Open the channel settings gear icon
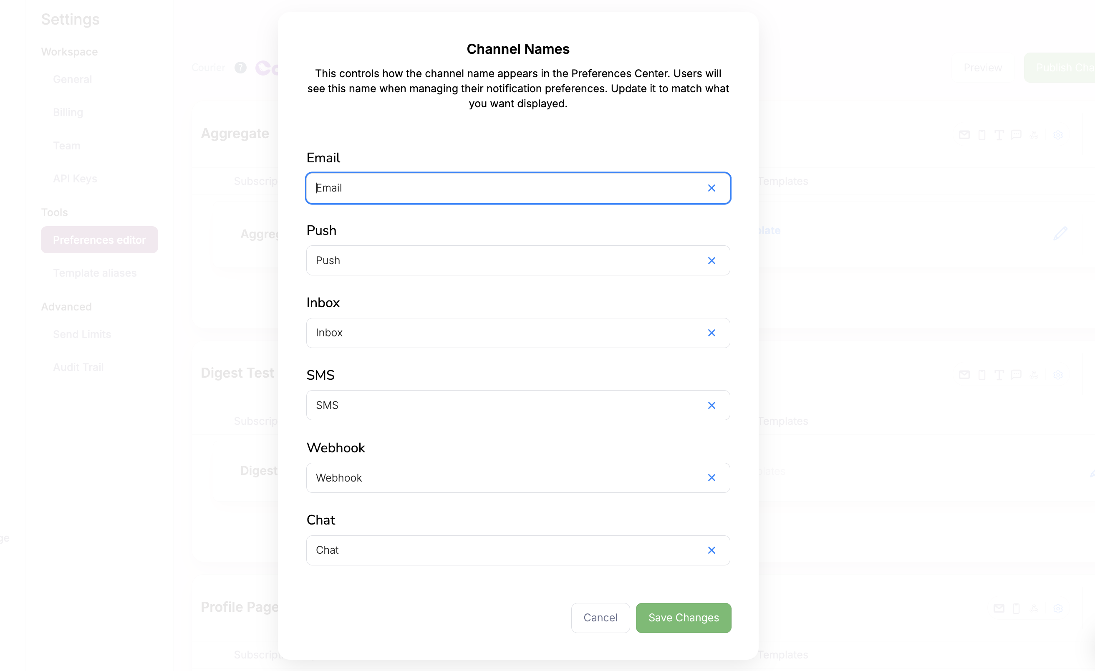 pyautogui.click(x=1058, y=135)
